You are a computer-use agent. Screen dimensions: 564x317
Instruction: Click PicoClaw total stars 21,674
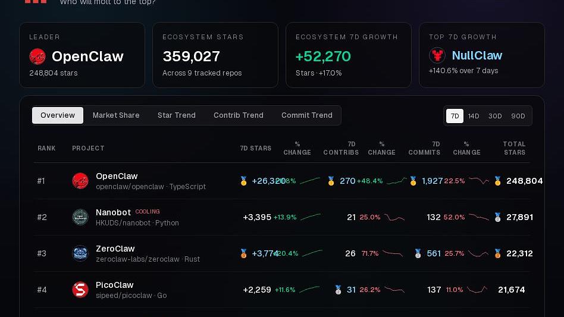512,290
